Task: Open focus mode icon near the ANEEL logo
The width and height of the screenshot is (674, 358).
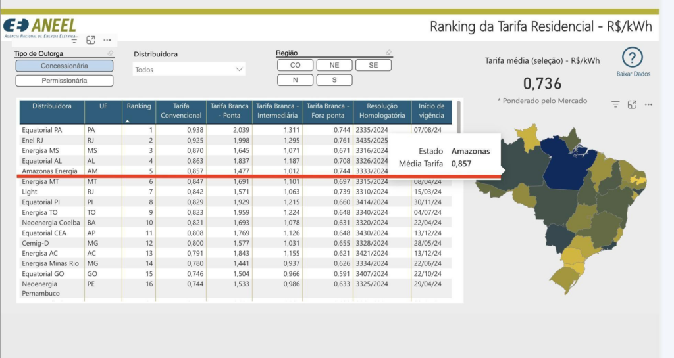Action: (91, 40)
